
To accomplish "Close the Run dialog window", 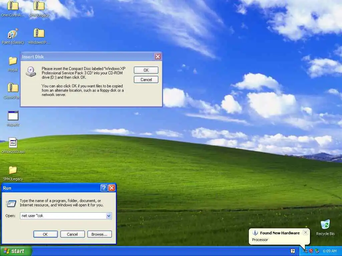I will tap(112, 188).
